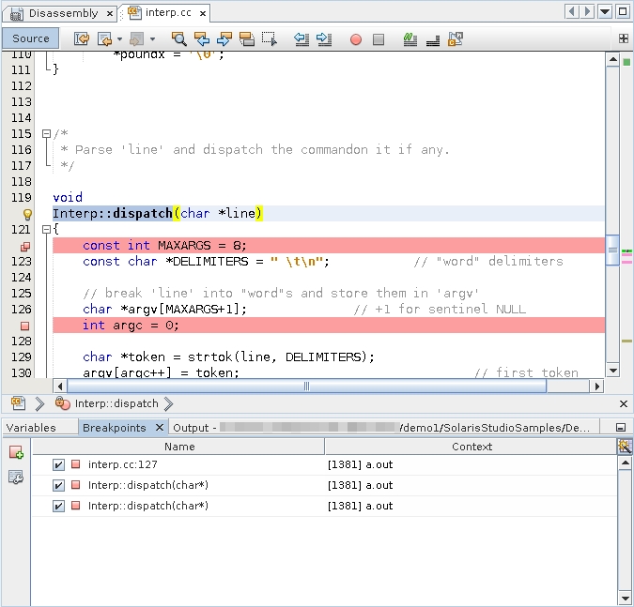Screen dimensions: 634x607
Task: Click the file icon in breadcrumb bar
Action: tap(18, 403)
